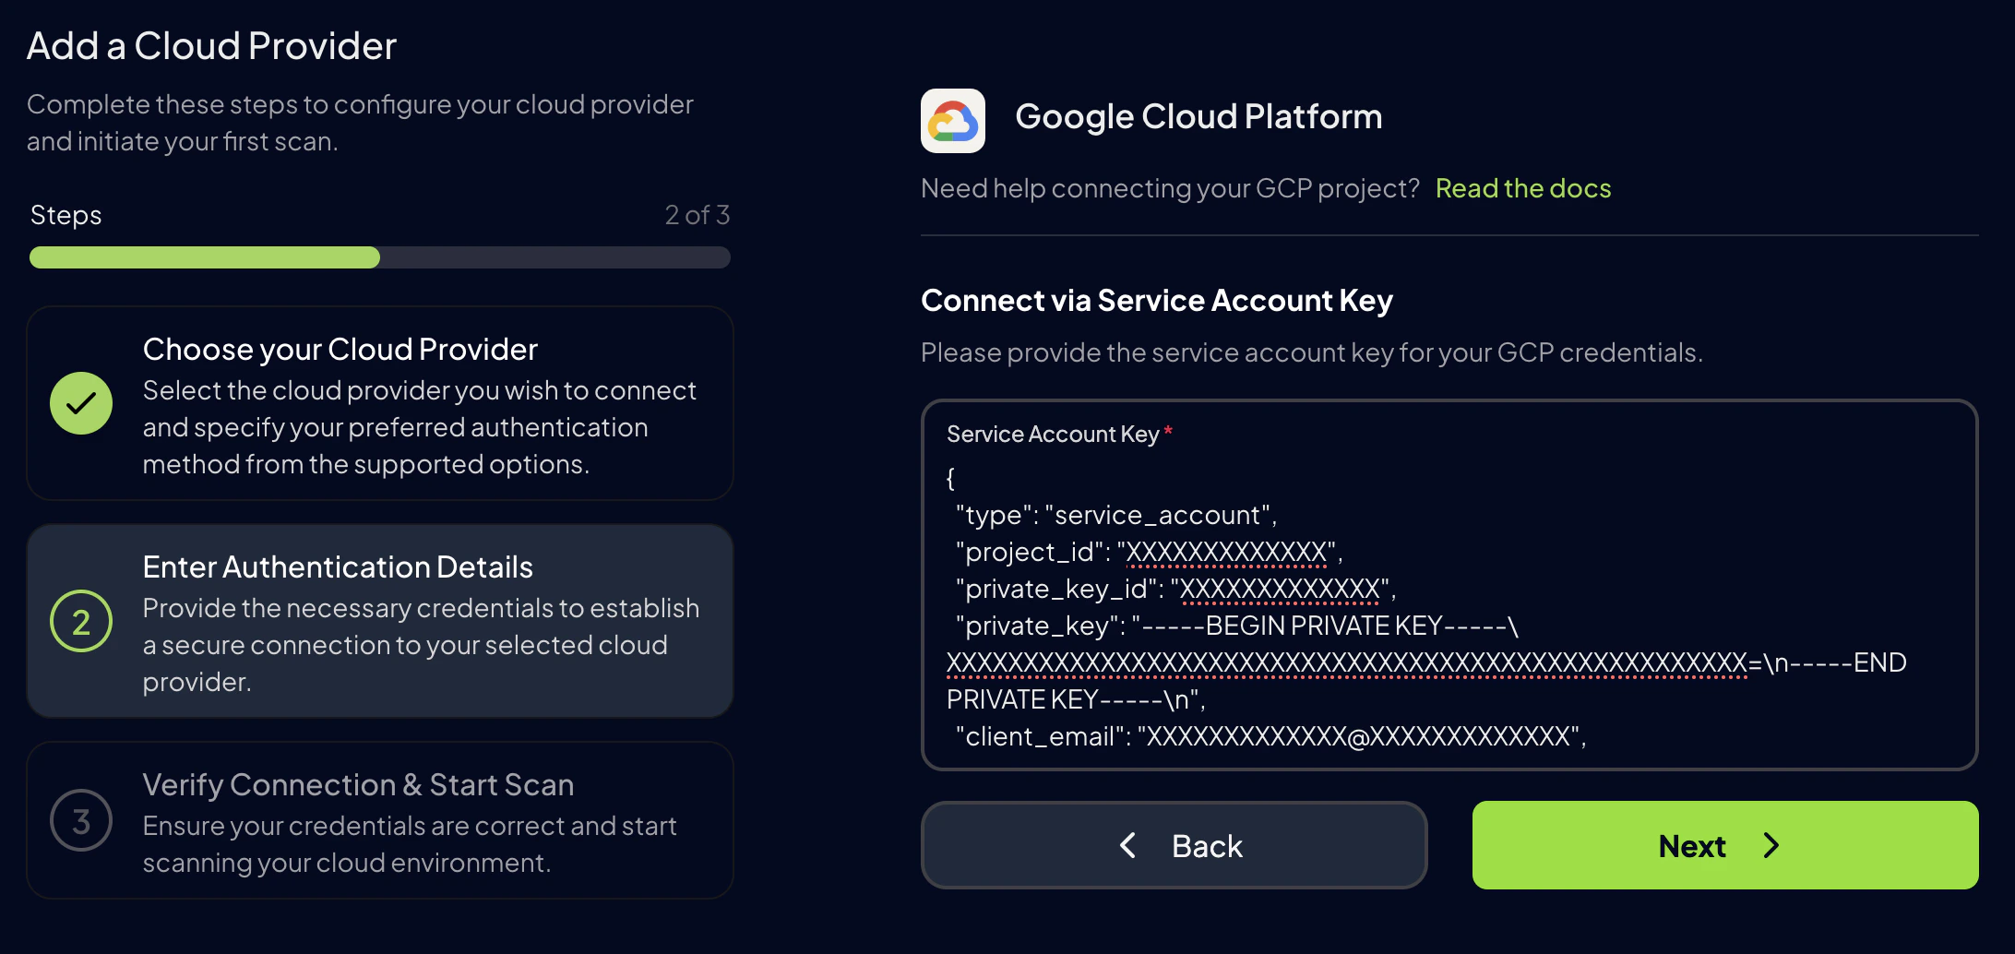Click the Google Cloud Platform logo icon
Image resolution: width=2015 pixels, height=954 pixels.
click(x=952, y=120)
